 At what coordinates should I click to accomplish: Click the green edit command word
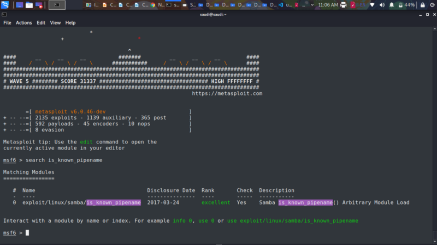tap(86, 142)
